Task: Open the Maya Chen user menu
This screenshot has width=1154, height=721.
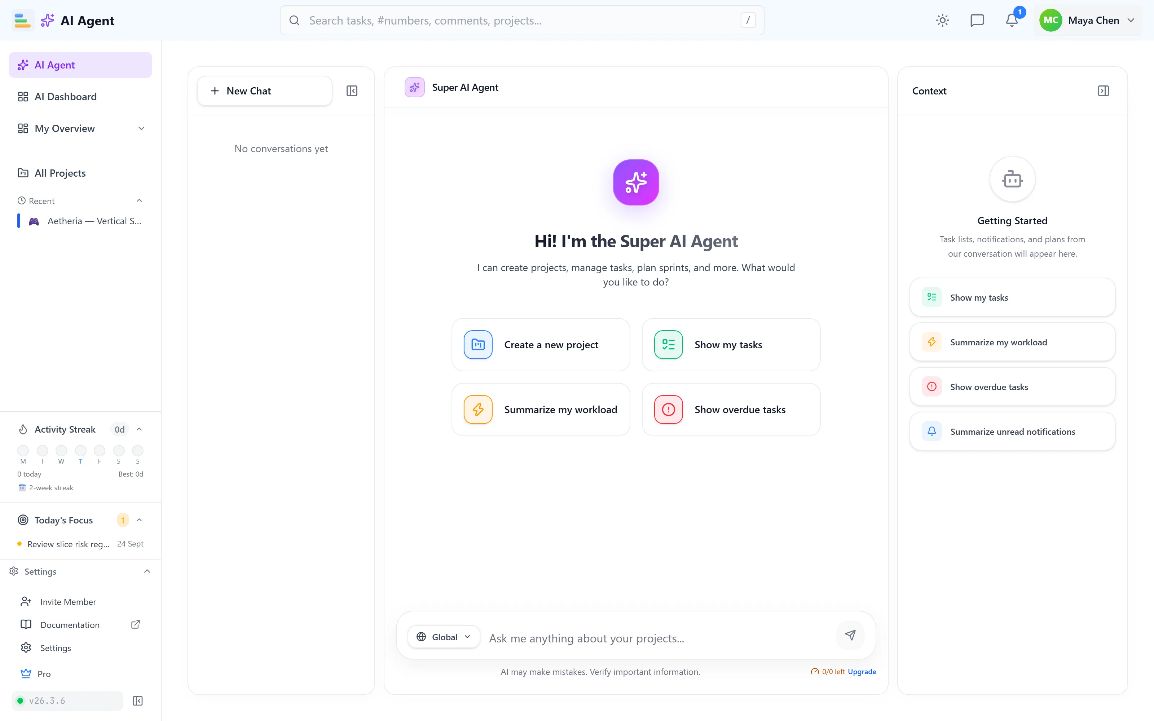Action: click(1088, 20)
